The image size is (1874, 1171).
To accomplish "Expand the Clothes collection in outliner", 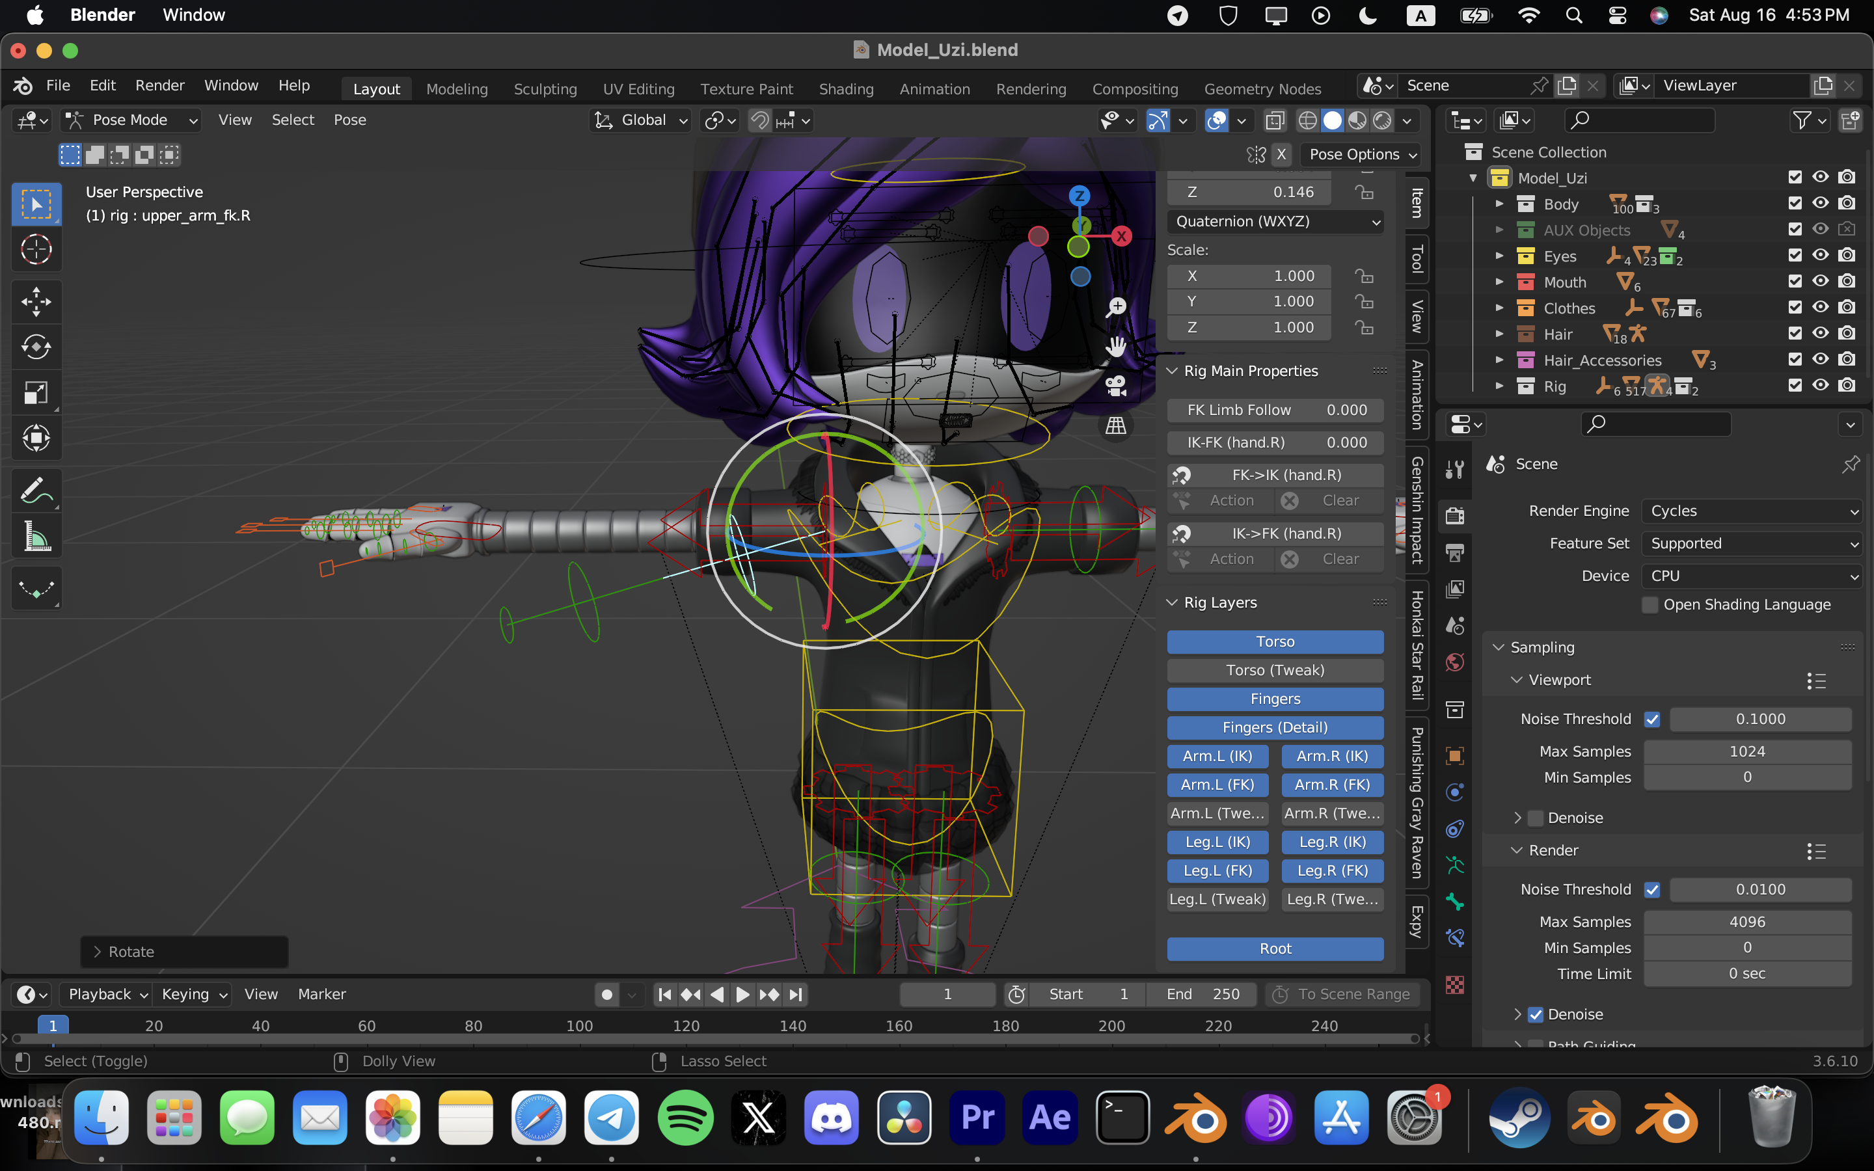I will 1500,308.
